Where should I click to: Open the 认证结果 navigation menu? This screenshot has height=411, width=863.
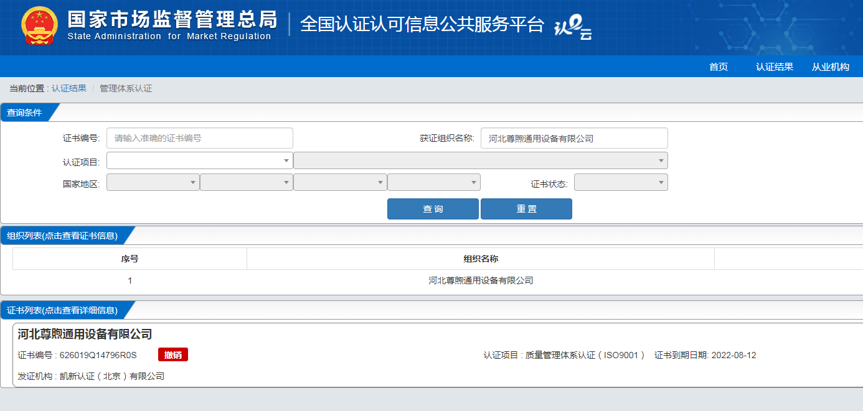pyautogui.click(x=775, y=67)
